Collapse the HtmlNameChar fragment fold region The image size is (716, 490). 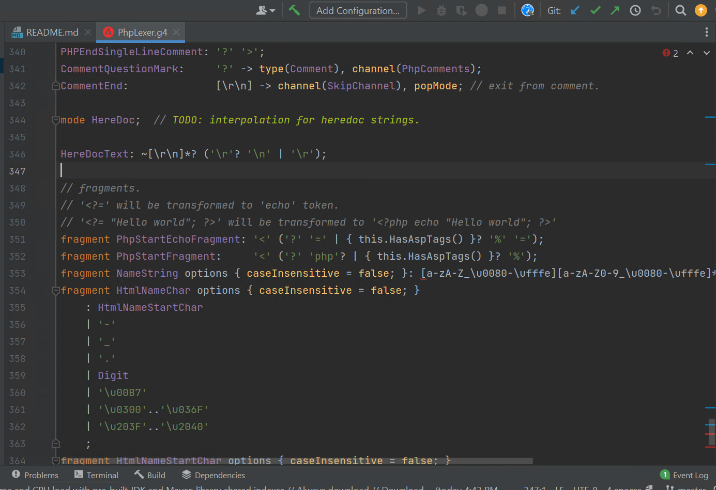click(55, 290)
